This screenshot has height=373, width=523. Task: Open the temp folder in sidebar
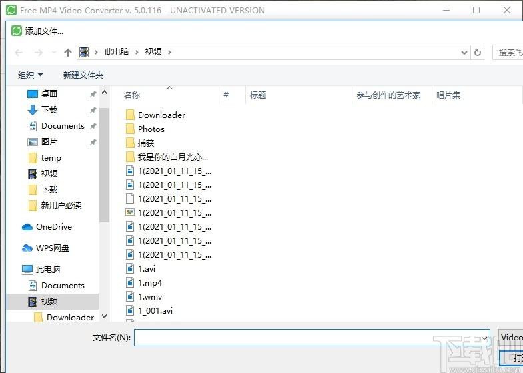[51, 158]
